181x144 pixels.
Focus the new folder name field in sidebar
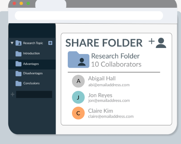(34, 94)
